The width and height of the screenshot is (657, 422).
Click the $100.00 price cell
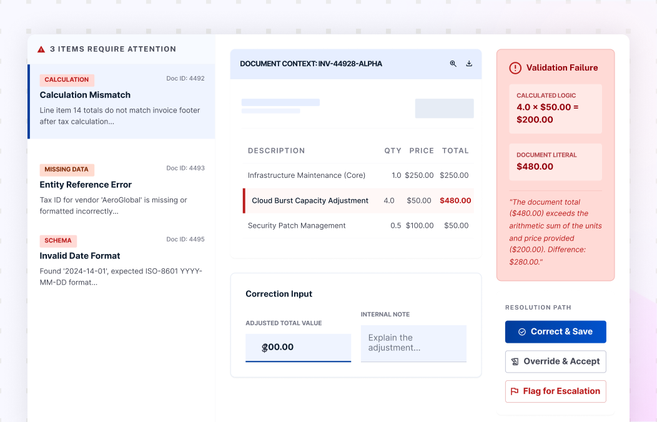tap(420, 225)
